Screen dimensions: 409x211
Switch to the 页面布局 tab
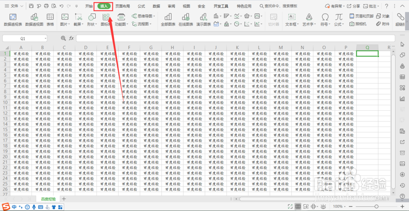(123, 6)
